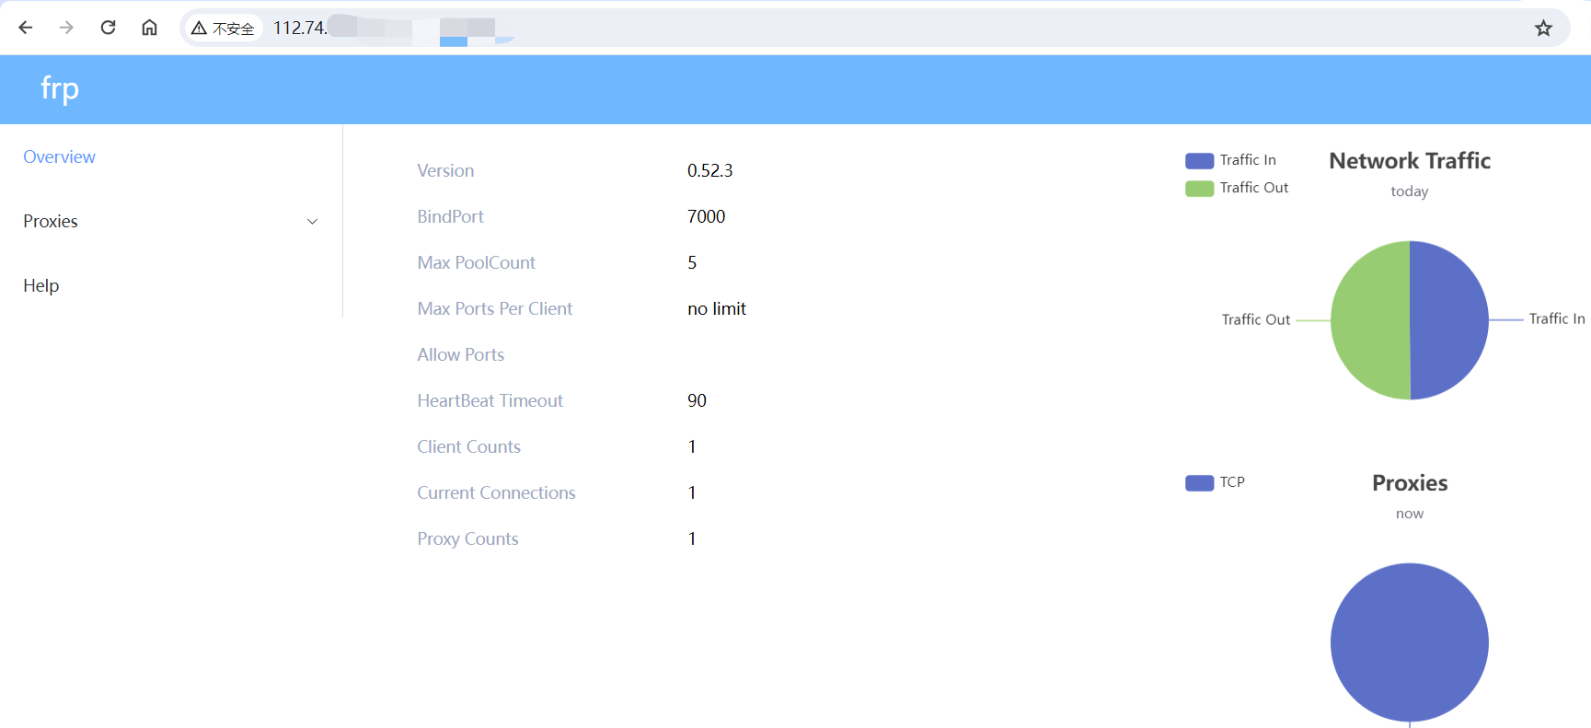Image resolution: width=1591 pixels, height=728 pixels.
Task: Click the blue Traffic In pie slice
Action: [1449, 320]
